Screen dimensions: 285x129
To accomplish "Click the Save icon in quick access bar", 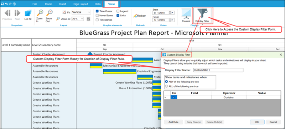I will click(x=2, y=4).
